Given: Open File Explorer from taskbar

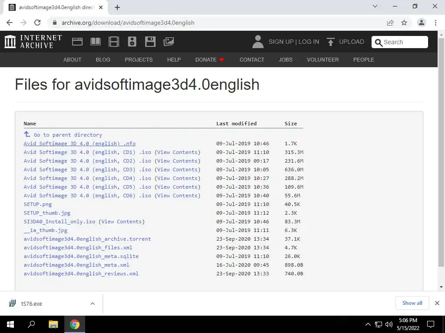Looking at the screenshot, I should (53, 324).
